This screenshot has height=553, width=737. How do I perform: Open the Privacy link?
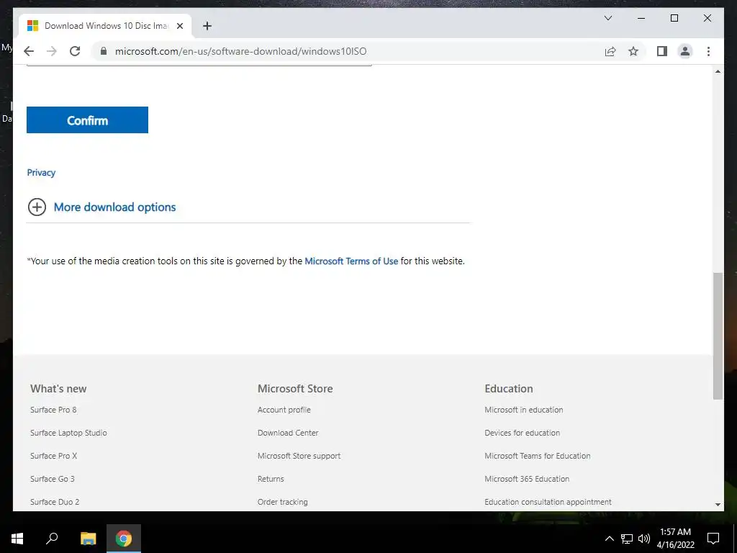pos(41,173)
